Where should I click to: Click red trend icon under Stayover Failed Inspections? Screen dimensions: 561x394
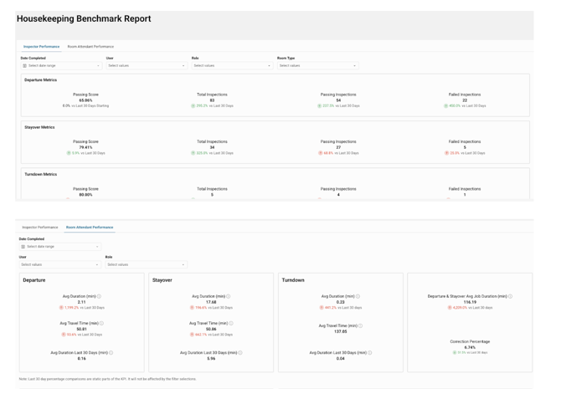(447, 153)
